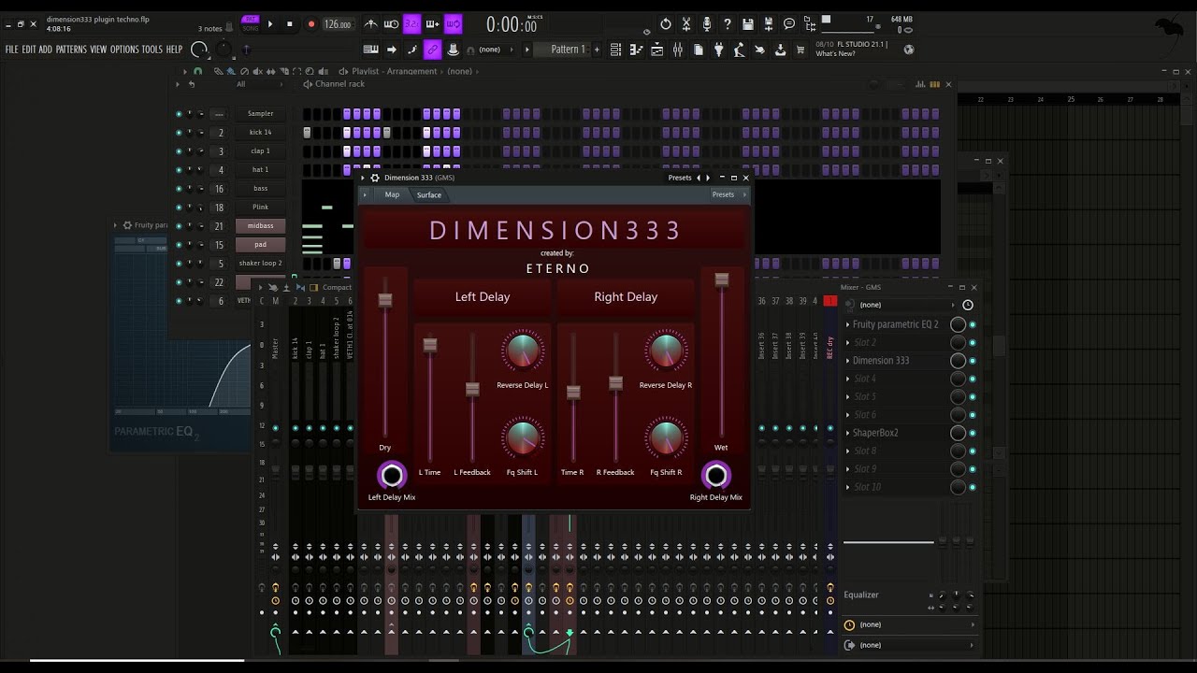Switch to the Surface tab in Dimension 333

(x=429, y=194)
